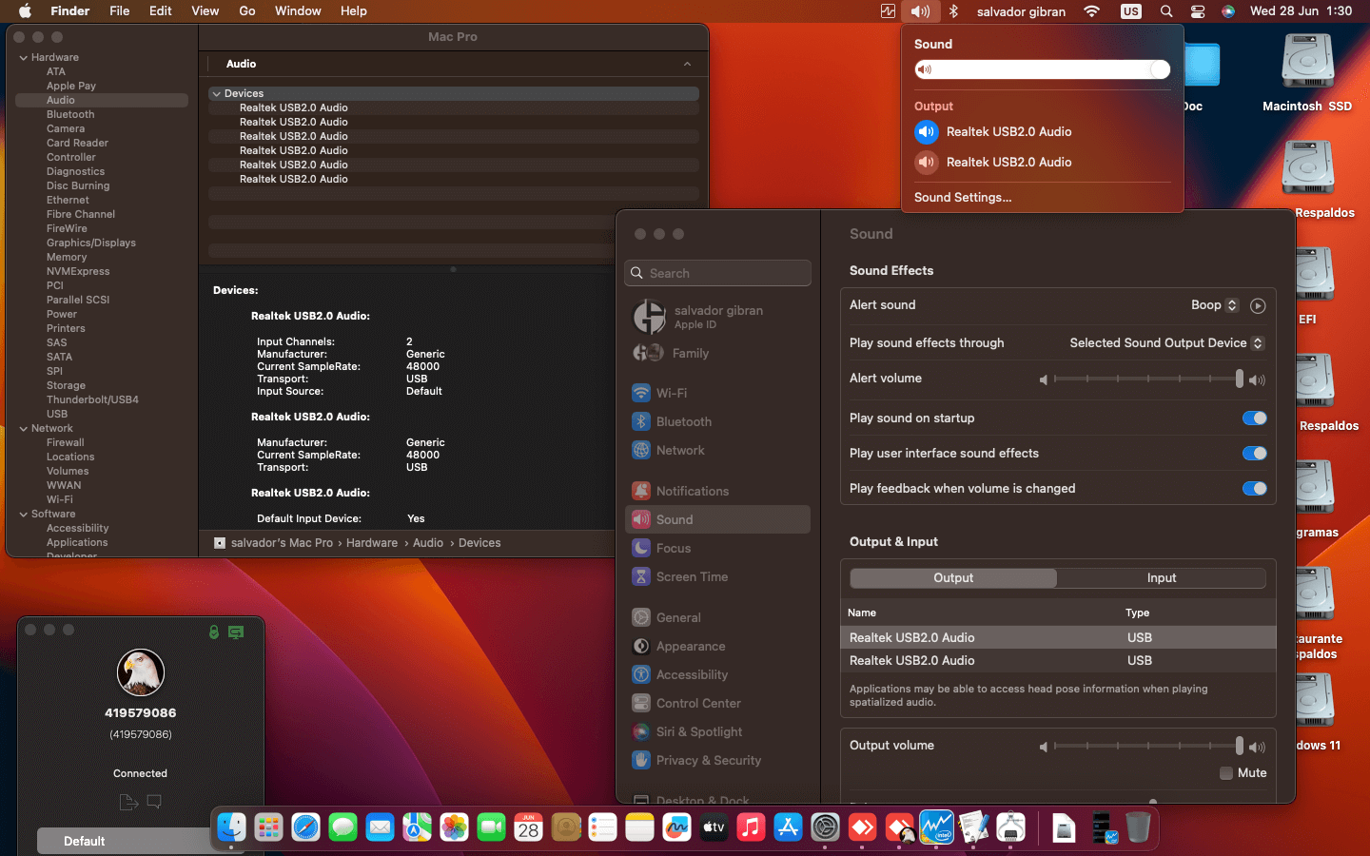
Task: Open System Settings from the Dock
Action: pos(825,827)
